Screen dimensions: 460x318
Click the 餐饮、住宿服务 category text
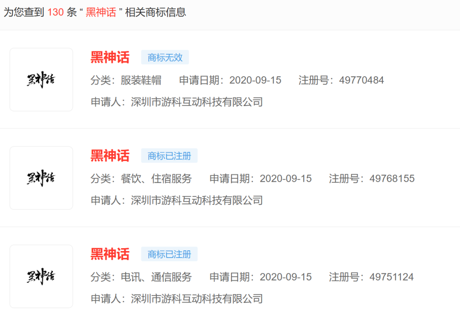pyautogui.click(x=156, y=178)
